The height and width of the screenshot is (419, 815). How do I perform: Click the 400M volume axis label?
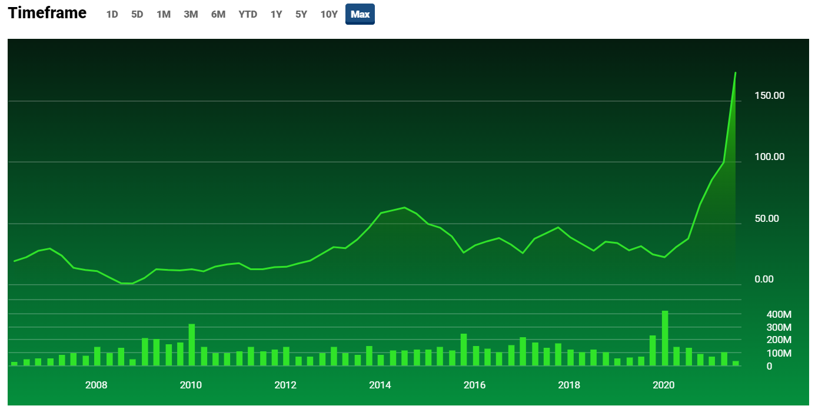(x=779, y=314)
